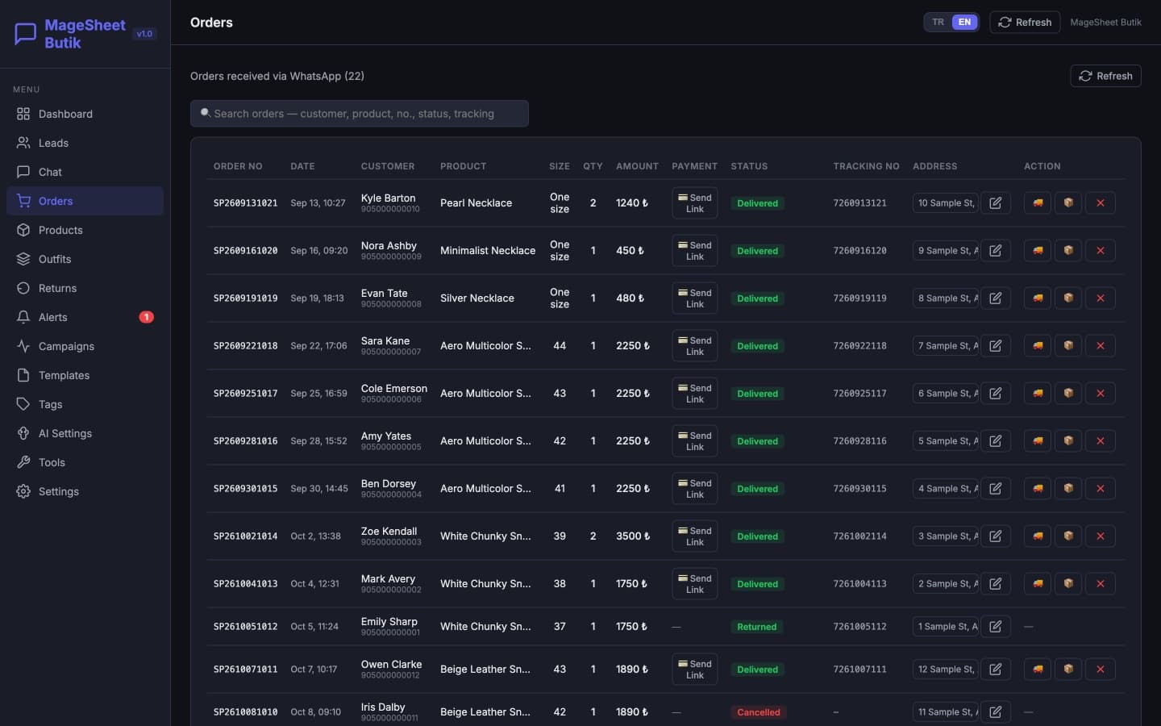The width and height of the screenshot is (1161, 726).
Task: Click the Returned status badge
Action: click(756, 627)
